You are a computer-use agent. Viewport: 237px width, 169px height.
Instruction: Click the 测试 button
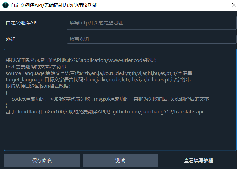click(x=120, y=160)
